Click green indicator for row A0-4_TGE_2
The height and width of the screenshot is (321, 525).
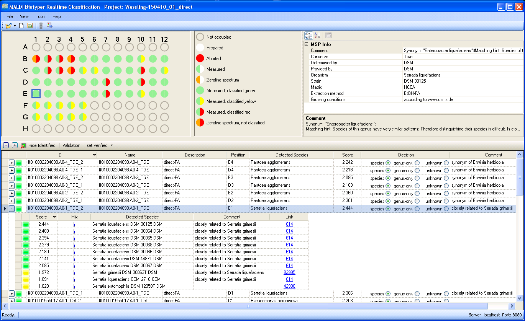click(x=19, y=163)
